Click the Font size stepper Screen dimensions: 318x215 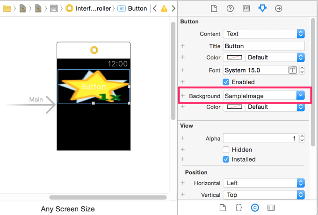pos(302,70)
